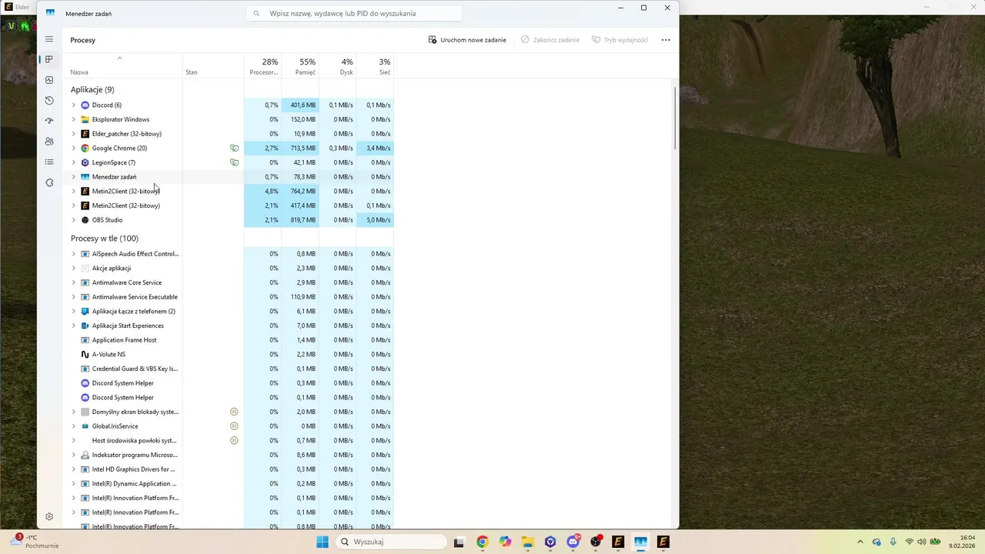Image resolution: width=985 pixels, height=554 pixels.
Task: Expand the OBS Studio process
Action: [x=74, y=220]
